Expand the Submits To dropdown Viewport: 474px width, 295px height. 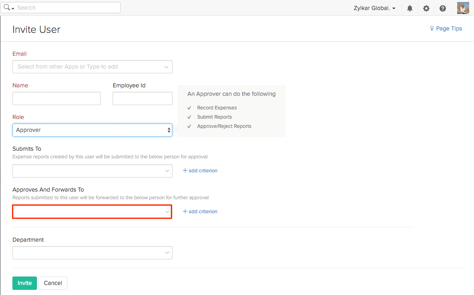92,171
